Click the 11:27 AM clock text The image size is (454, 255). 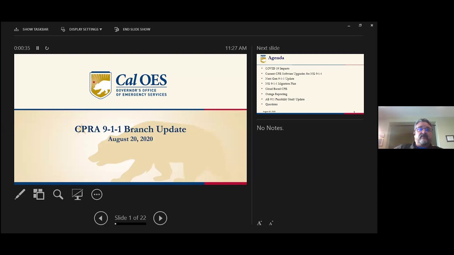pyautogui.click(x=236, y=48)
